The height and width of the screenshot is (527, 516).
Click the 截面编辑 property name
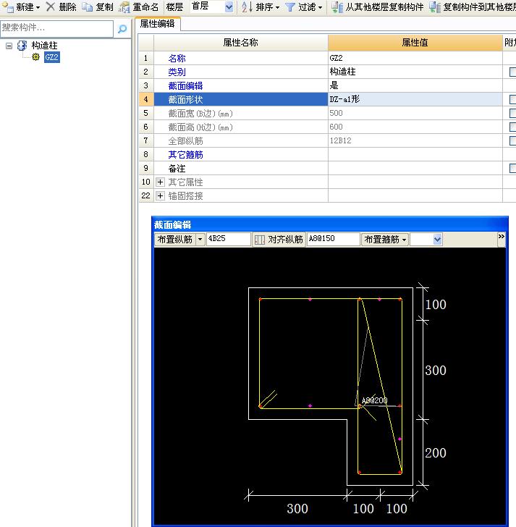[185, 85]
